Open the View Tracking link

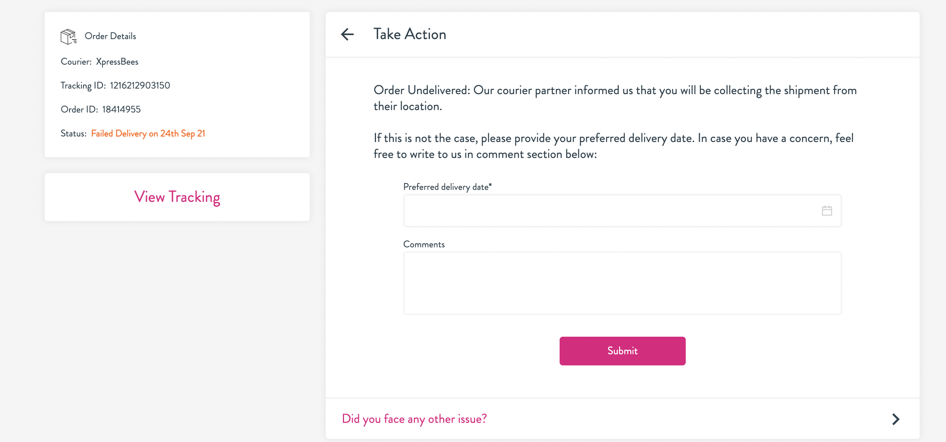click(x=177, y=197)
